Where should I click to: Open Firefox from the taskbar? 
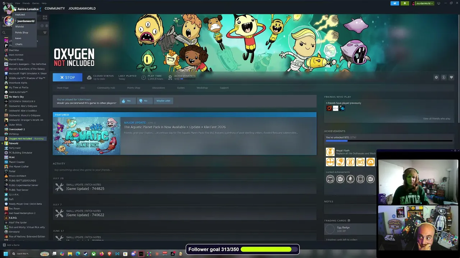101,254
